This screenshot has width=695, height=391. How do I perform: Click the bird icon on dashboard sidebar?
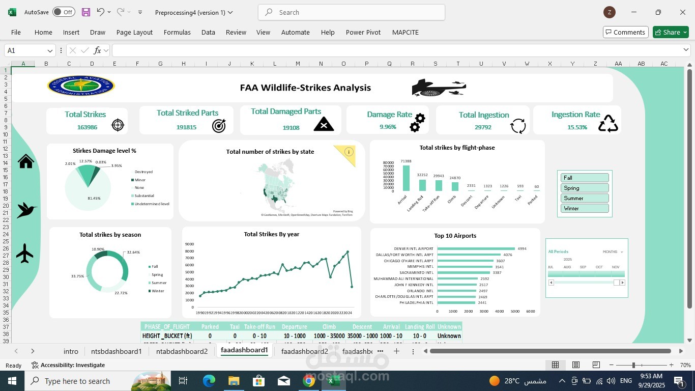point(26,209)
